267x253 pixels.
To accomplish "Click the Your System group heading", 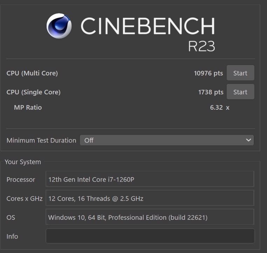I will [x=23, y=162].
